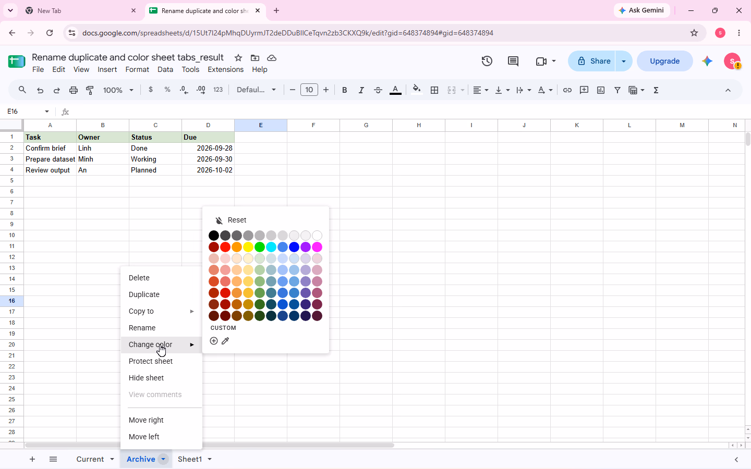The height and width of the screenshot is (469, 751).
Task: Add a custom color with plus icon
Action: click(214, 341)
